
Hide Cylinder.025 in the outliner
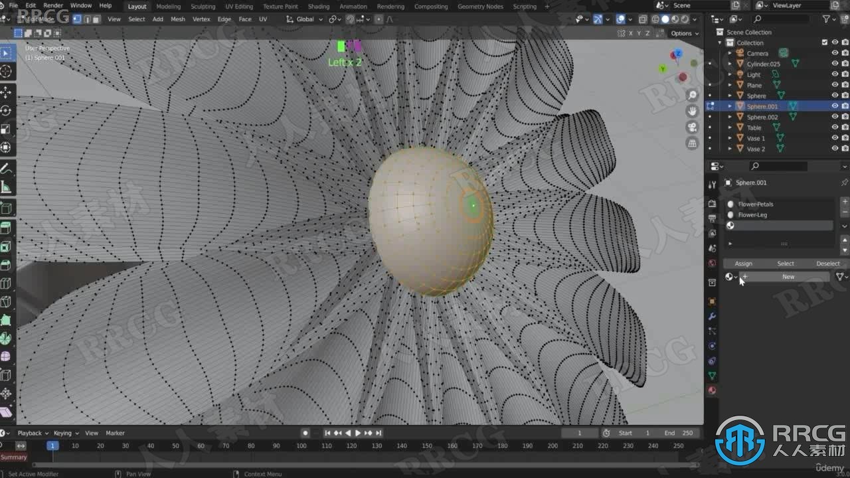pyautogui.click(x=835, y=64)
